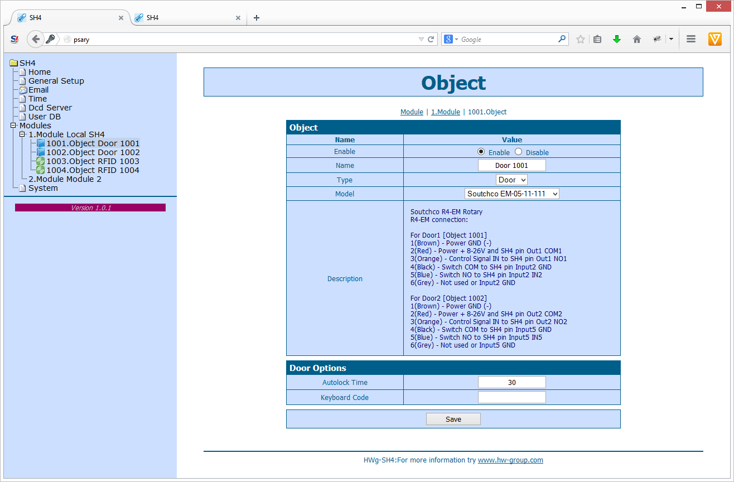
Task: Click the door icon for Object 1001
Action: 41,143
